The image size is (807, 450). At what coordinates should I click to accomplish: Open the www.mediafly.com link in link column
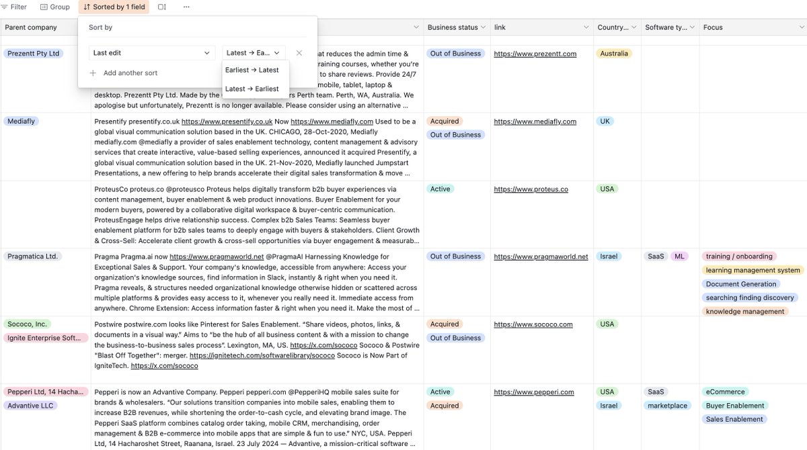click(x=535, y=122)
